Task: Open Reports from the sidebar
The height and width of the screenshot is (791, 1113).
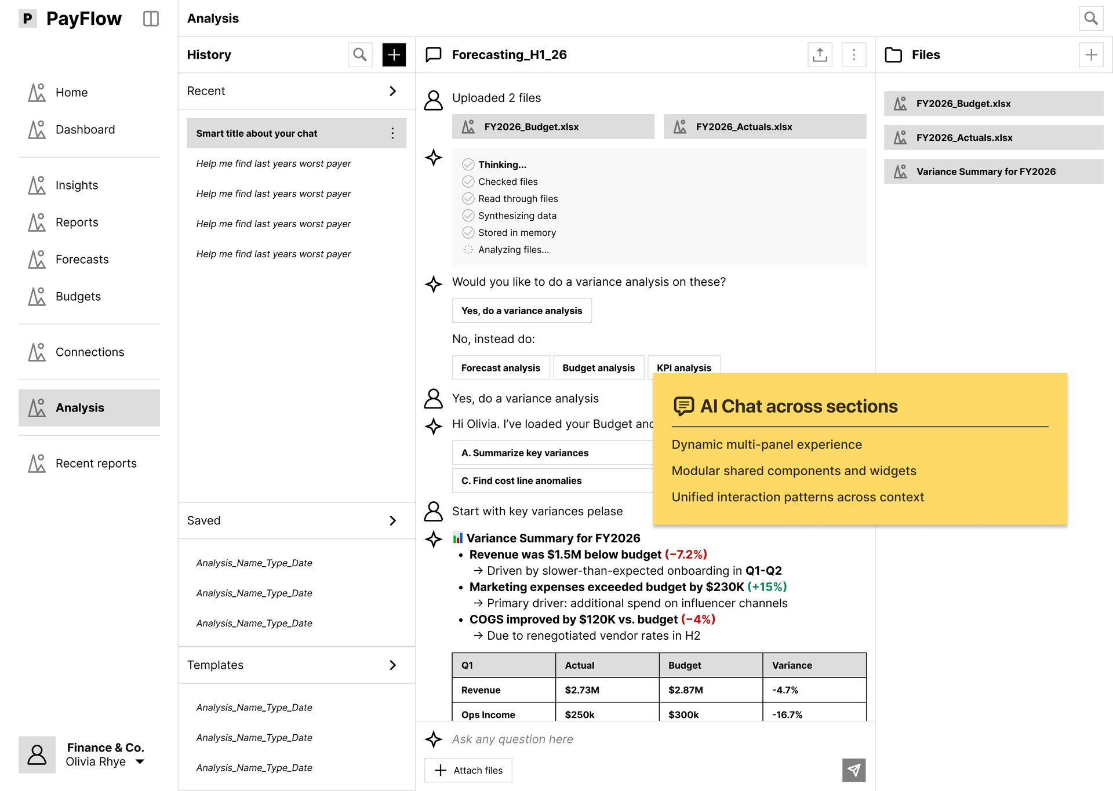Action: (x=89, y=223)
